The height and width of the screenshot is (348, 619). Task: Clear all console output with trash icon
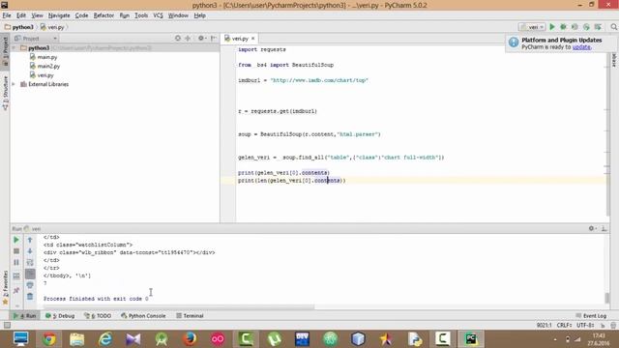[30, 297]
